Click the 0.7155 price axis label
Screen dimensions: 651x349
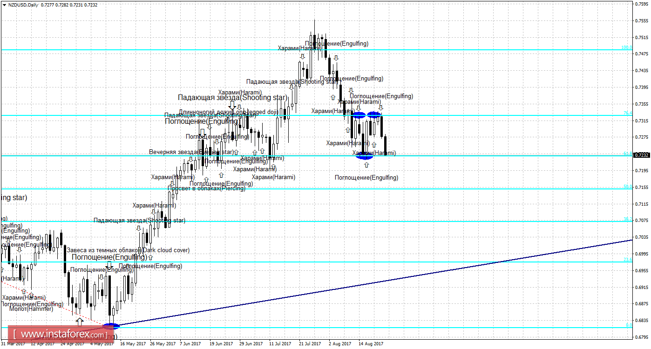tap(641, 188)
